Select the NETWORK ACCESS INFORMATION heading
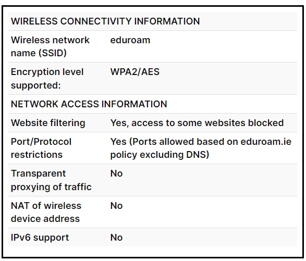The image size is (306, 261). click(89, 104)
